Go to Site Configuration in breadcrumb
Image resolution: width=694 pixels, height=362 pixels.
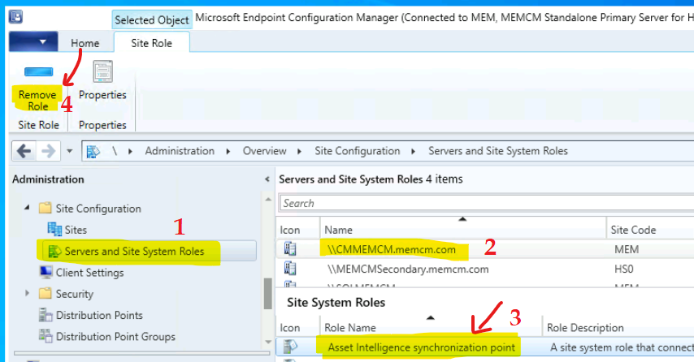click(x=358, y=151)
